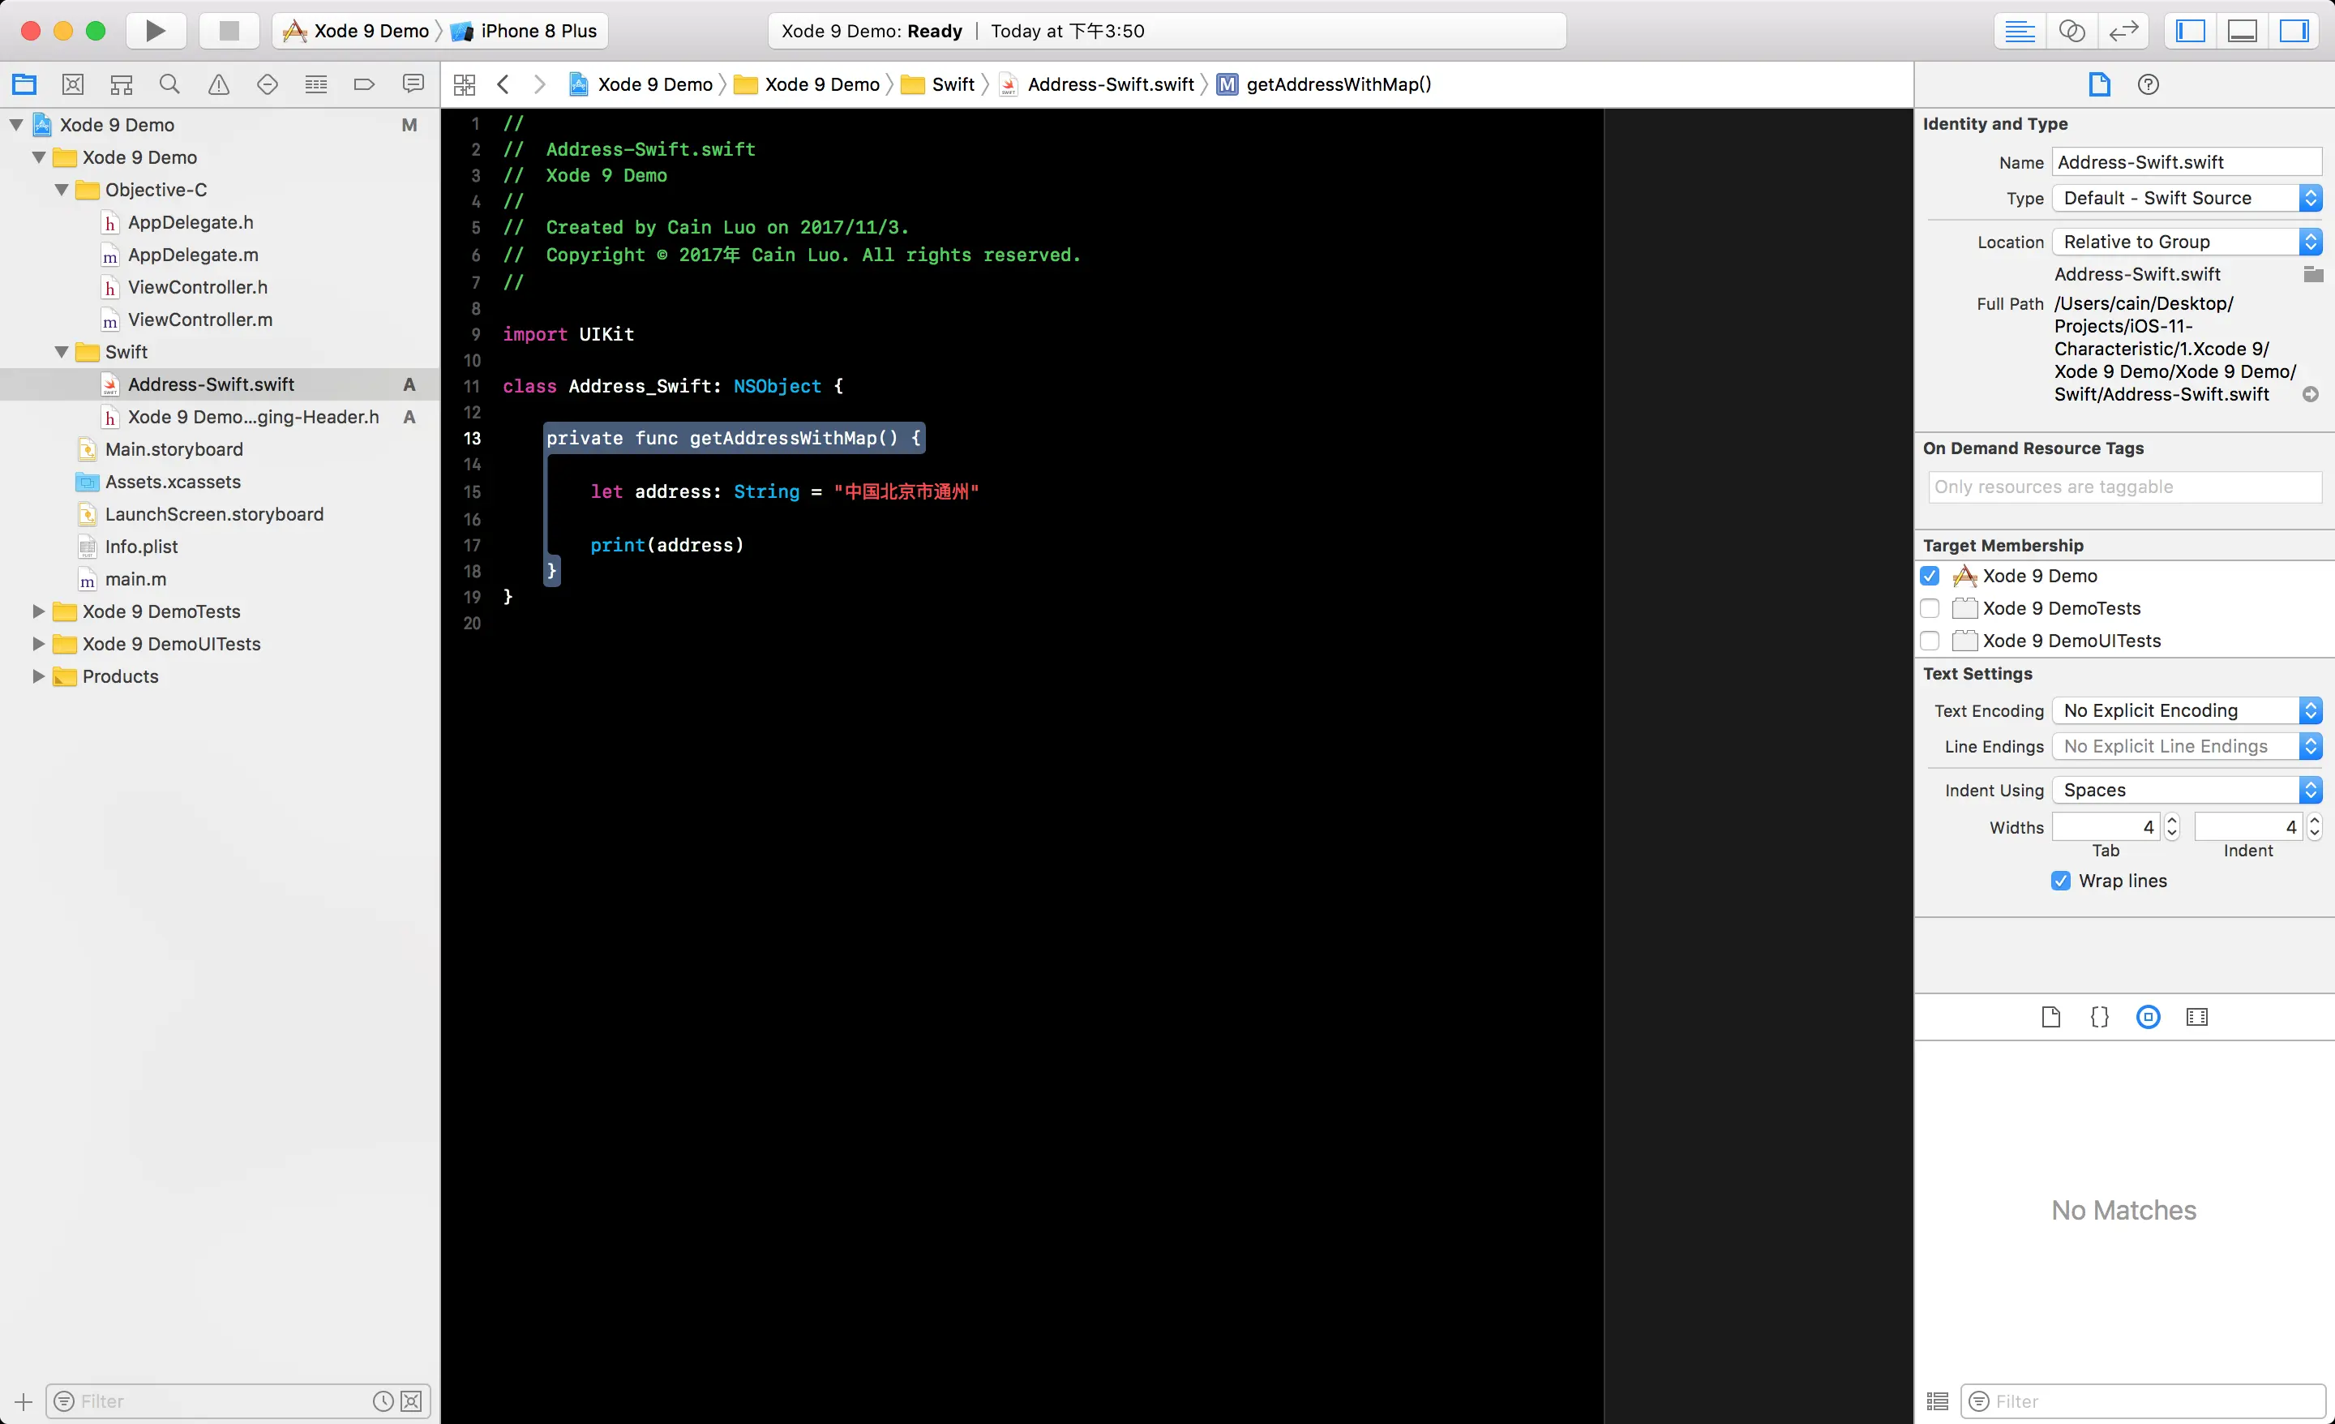
Task: Uncheck the Wrap lines checkbox
Action: tap(2060, 881)
